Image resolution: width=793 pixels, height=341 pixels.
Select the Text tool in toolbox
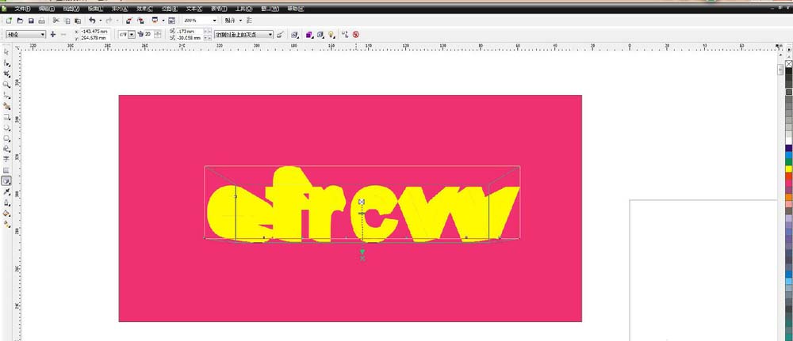click(x=7, y=159)
